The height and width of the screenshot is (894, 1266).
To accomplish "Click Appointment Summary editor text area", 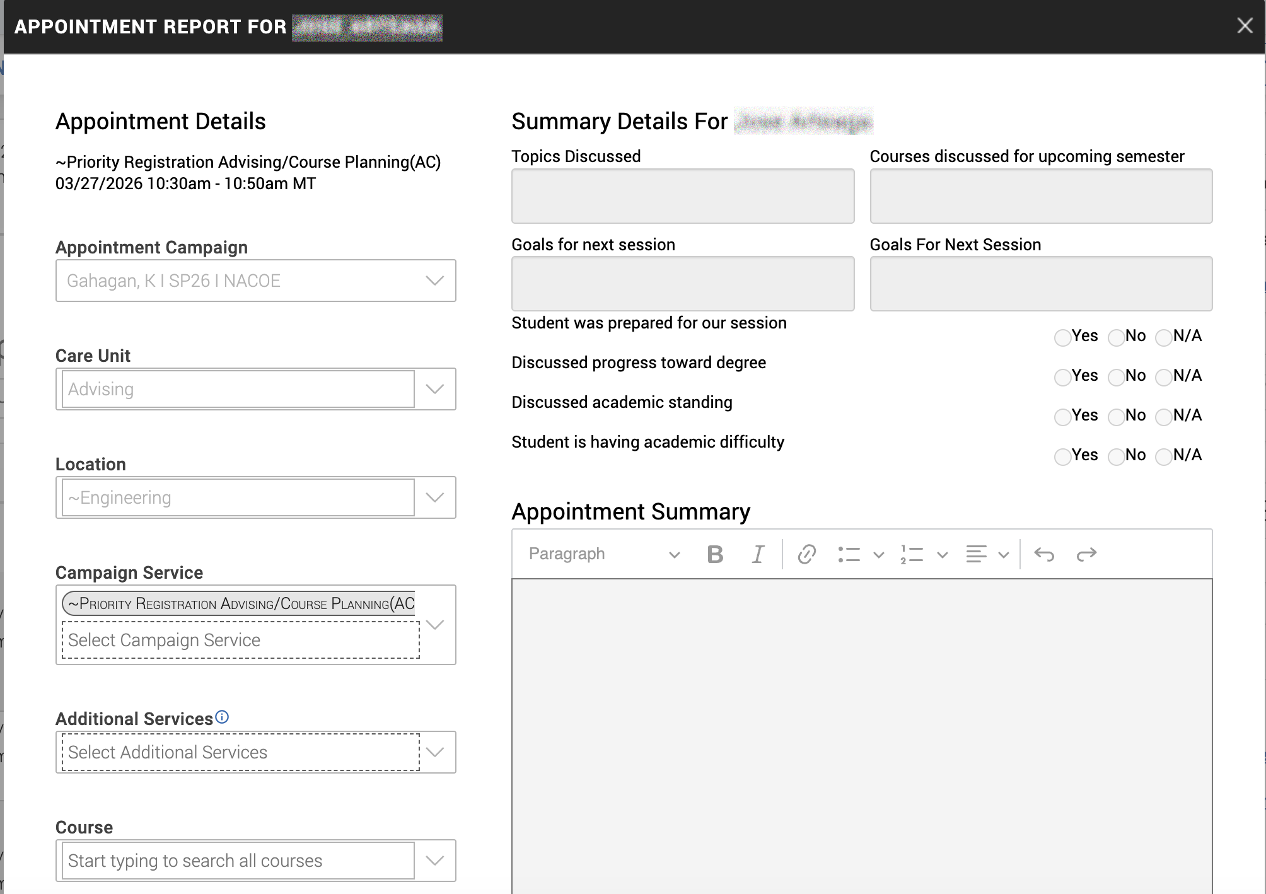I will [x=862, y=736].
